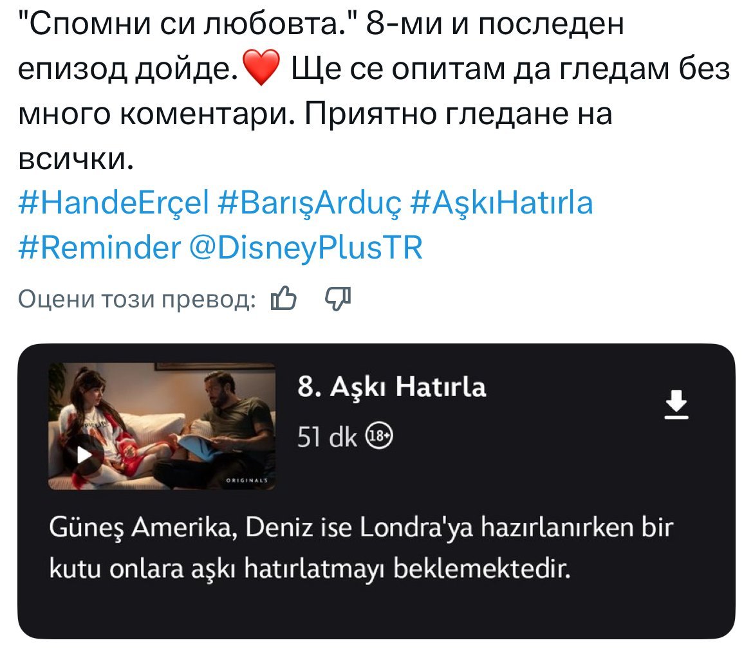
Task: Click the episode description starting 'Güneş Amerika'
Action: tap(361, 548)
